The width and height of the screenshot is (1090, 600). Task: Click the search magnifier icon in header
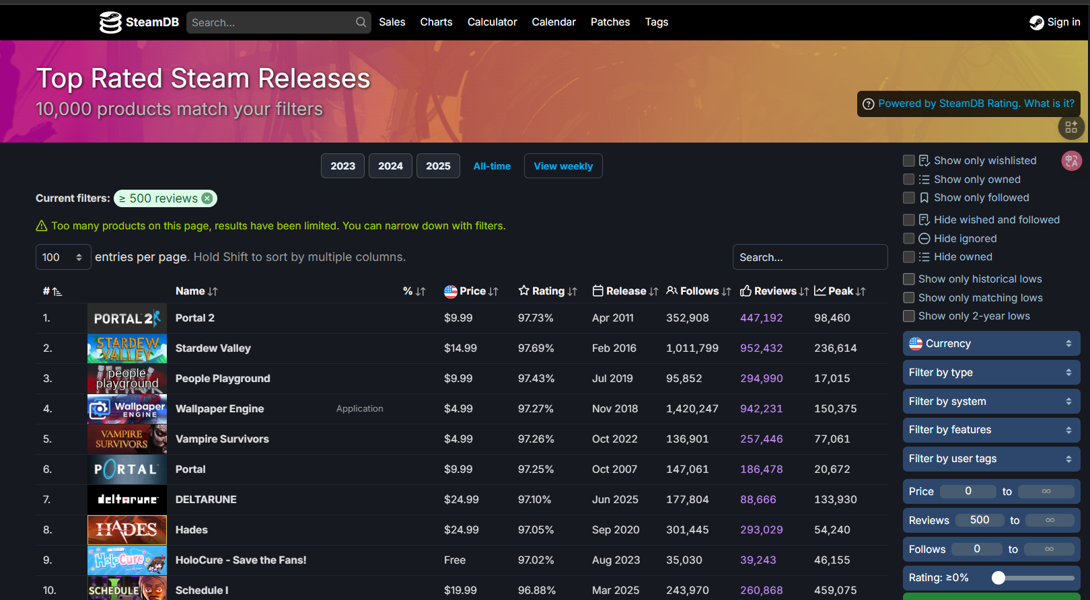click(361, 22)
